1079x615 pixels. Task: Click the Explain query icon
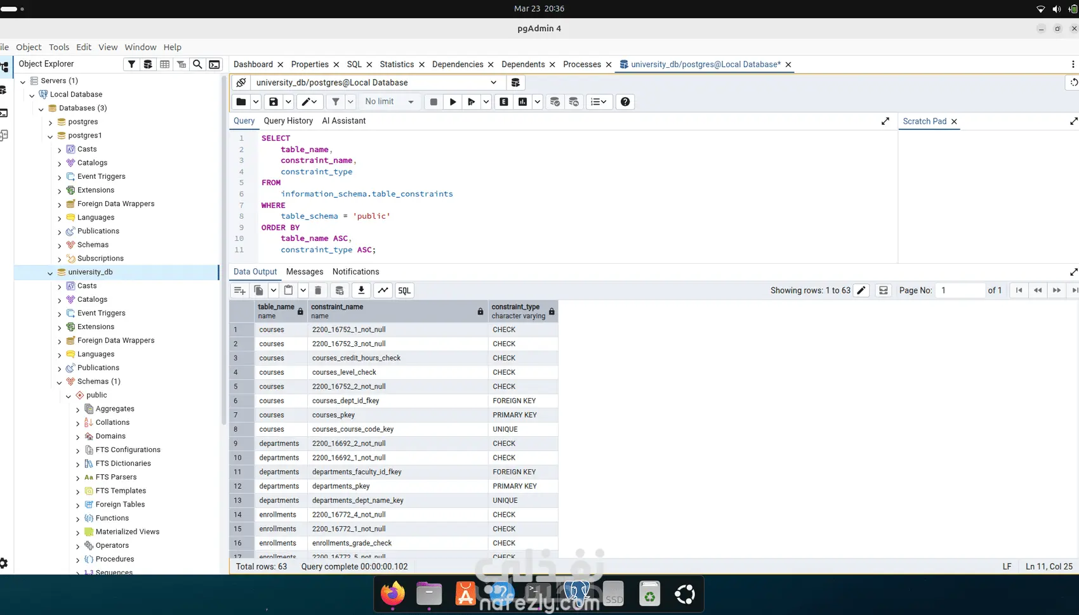point(504,102)
